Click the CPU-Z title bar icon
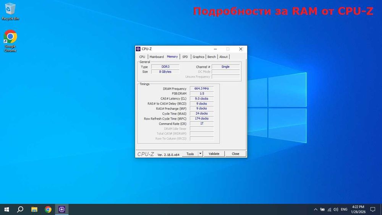 point(138,49)
